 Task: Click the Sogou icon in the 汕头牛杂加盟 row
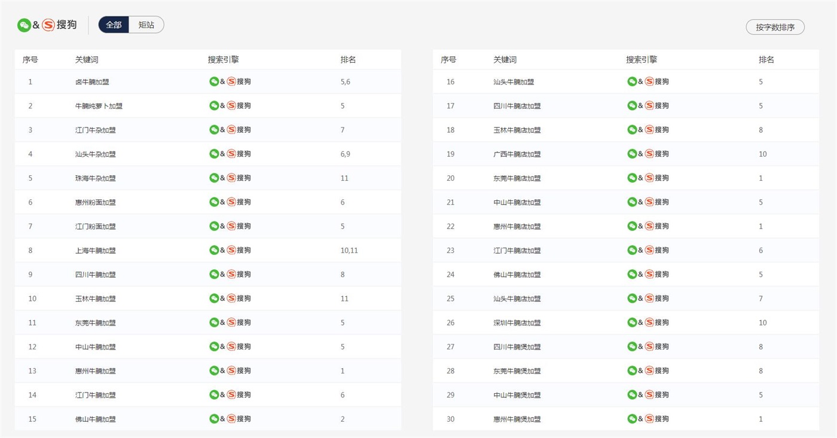click(231, 154)
